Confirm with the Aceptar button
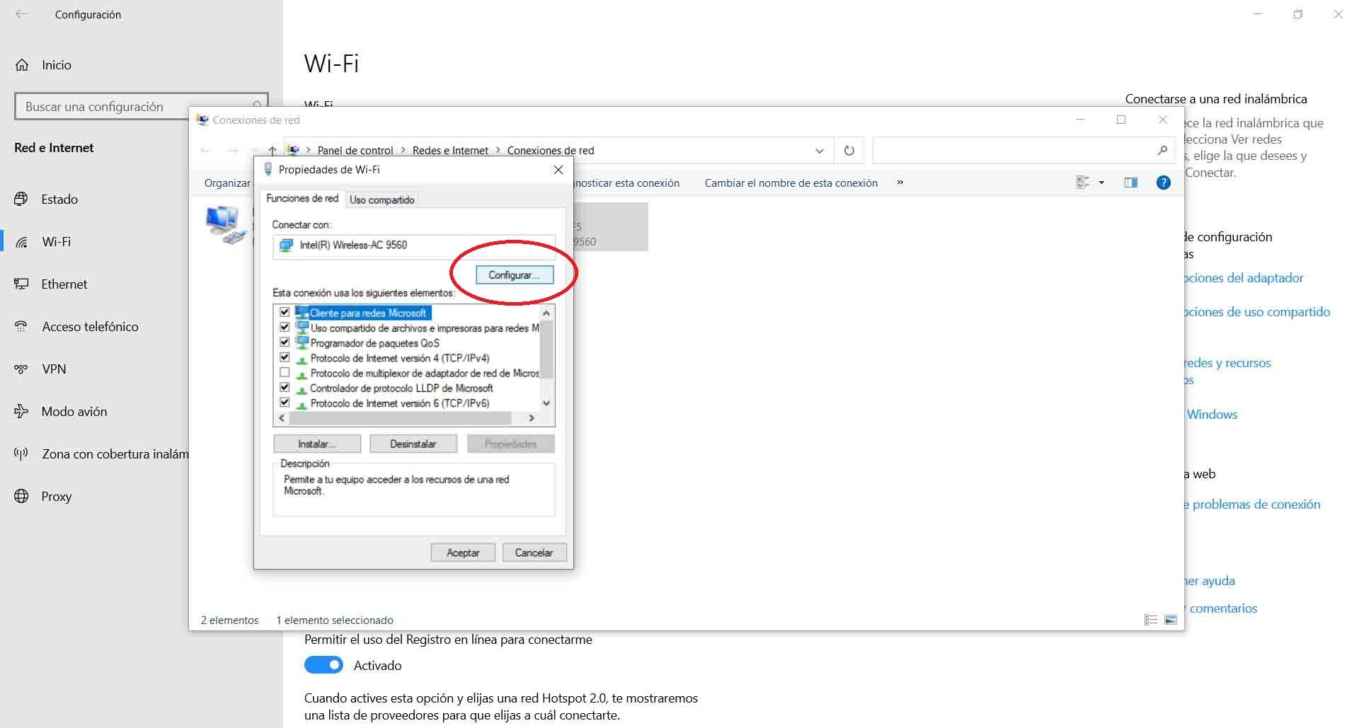This screenshot has width=1359, height=728. 463,553
